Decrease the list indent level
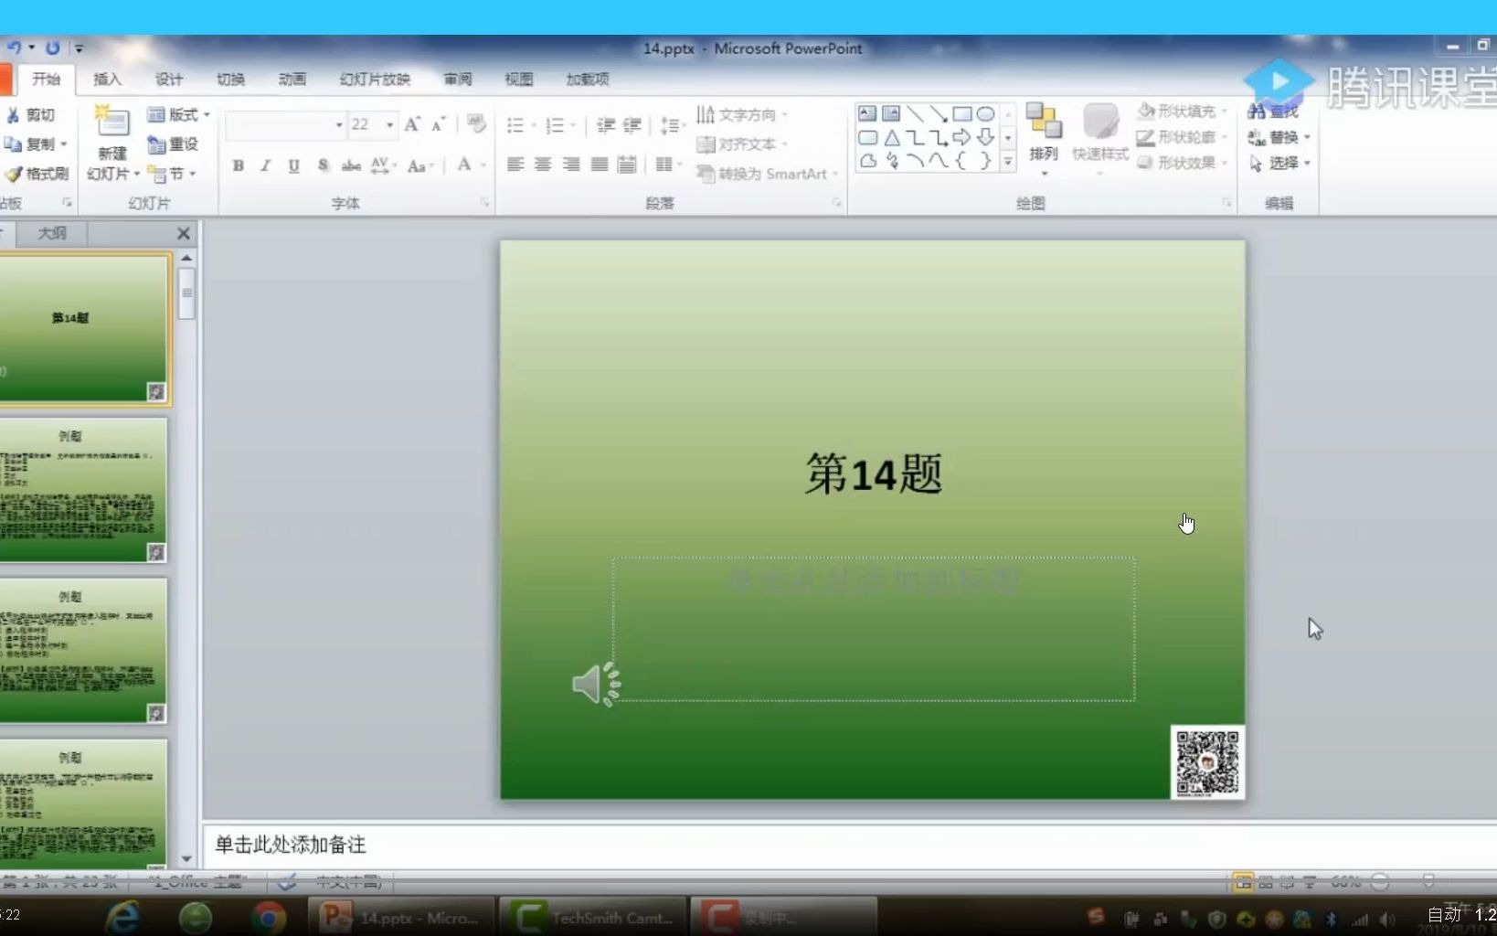 point(606,125)
